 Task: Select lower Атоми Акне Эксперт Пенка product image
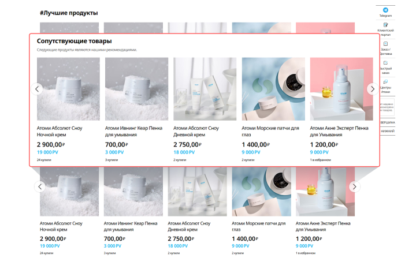point(325,192)
